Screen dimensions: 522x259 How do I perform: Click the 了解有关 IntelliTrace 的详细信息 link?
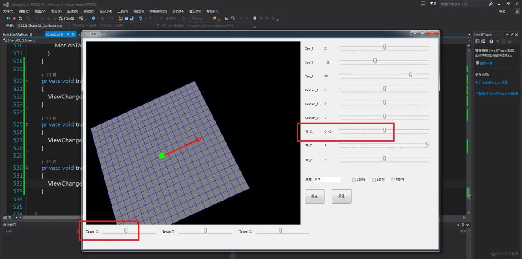(497, 94)
